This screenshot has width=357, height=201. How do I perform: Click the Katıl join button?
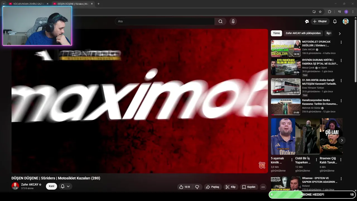click(51, 186)
